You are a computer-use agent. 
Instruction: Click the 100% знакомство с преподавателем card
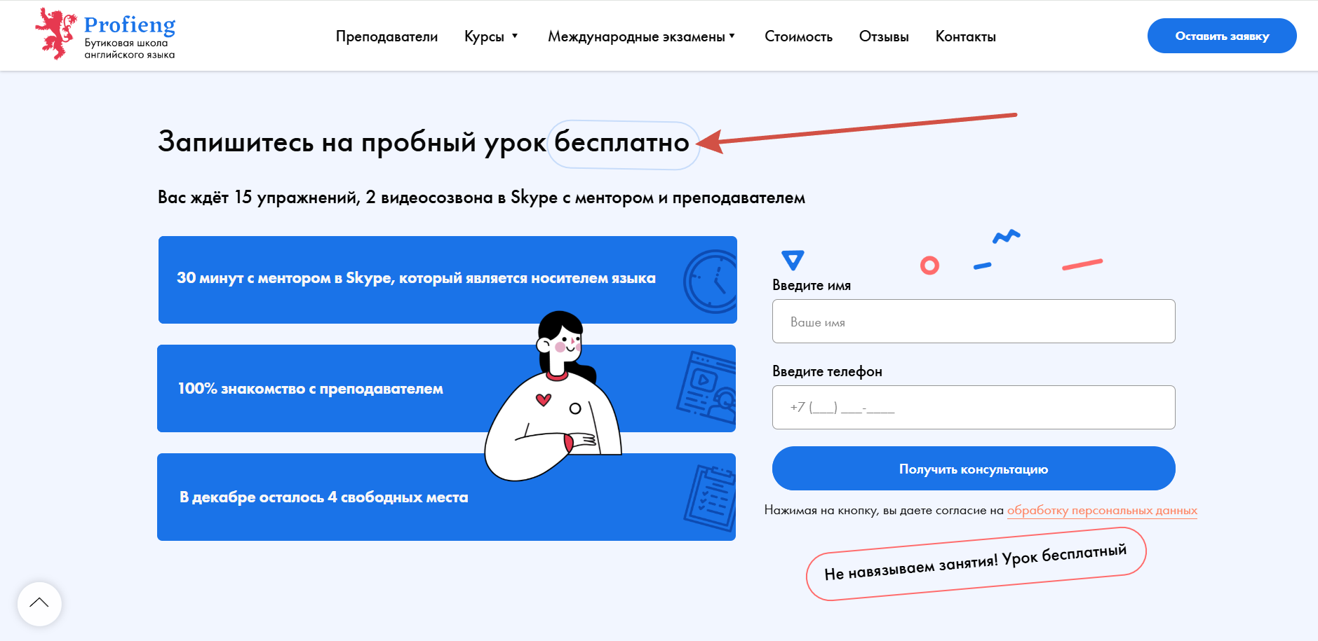[x=446, y=388]
